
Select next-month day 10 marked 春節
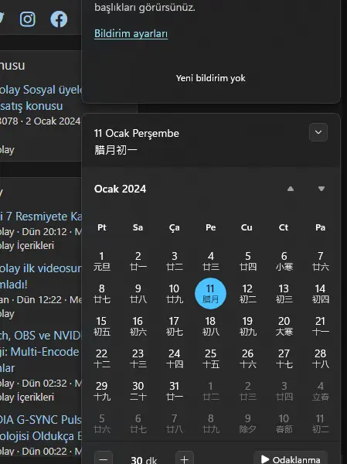pyautogui.click(x=284, y=424)
